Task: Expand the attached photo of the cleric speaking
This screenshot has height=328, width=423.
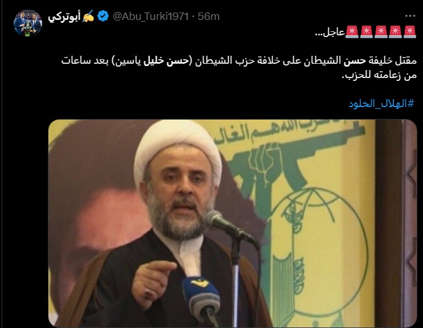Action: (233, 223)
